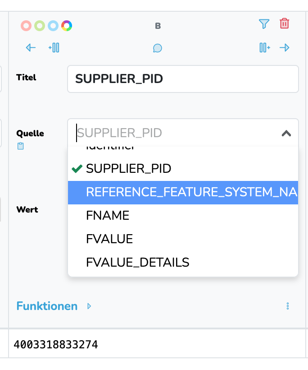
Task: Move column right with the arrow icon
Action: tap(285, 47)
